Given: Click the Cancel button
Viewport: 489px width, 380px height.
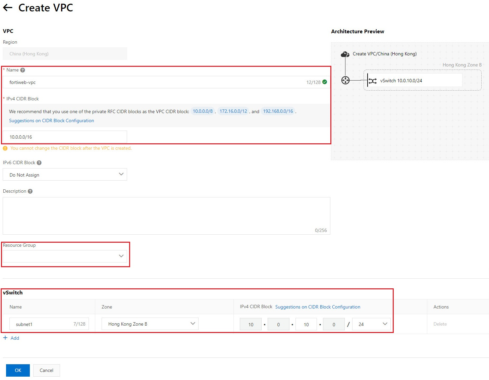Looking at the screenshot, I should [46, 370].
